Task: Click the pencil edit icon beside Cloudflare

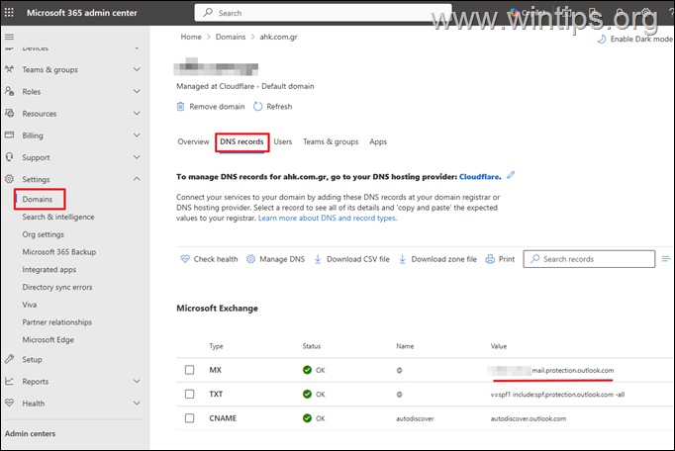Action: (x=511, y=175)
